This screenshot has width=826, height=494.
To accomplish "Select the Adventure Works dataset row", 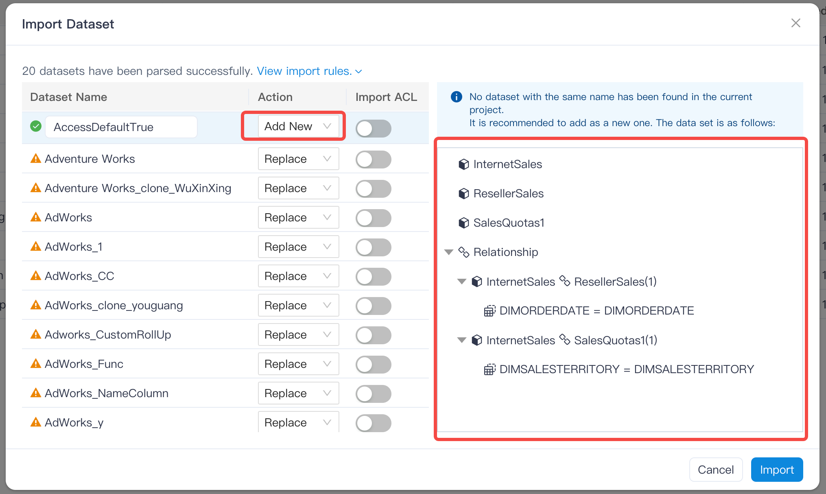I will tap(225, 159).
